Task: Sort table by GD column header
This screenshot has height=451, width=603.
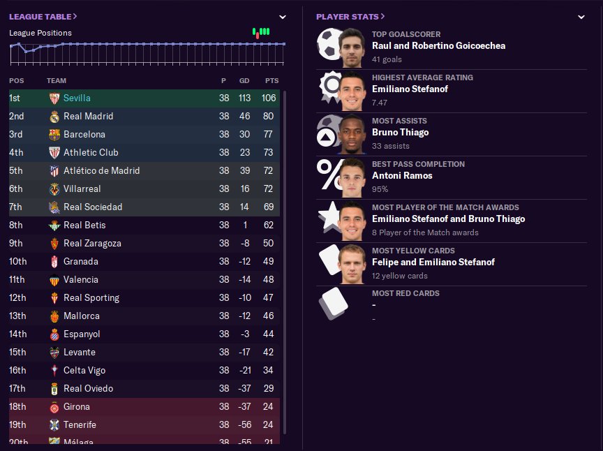Action: point(244,81)
